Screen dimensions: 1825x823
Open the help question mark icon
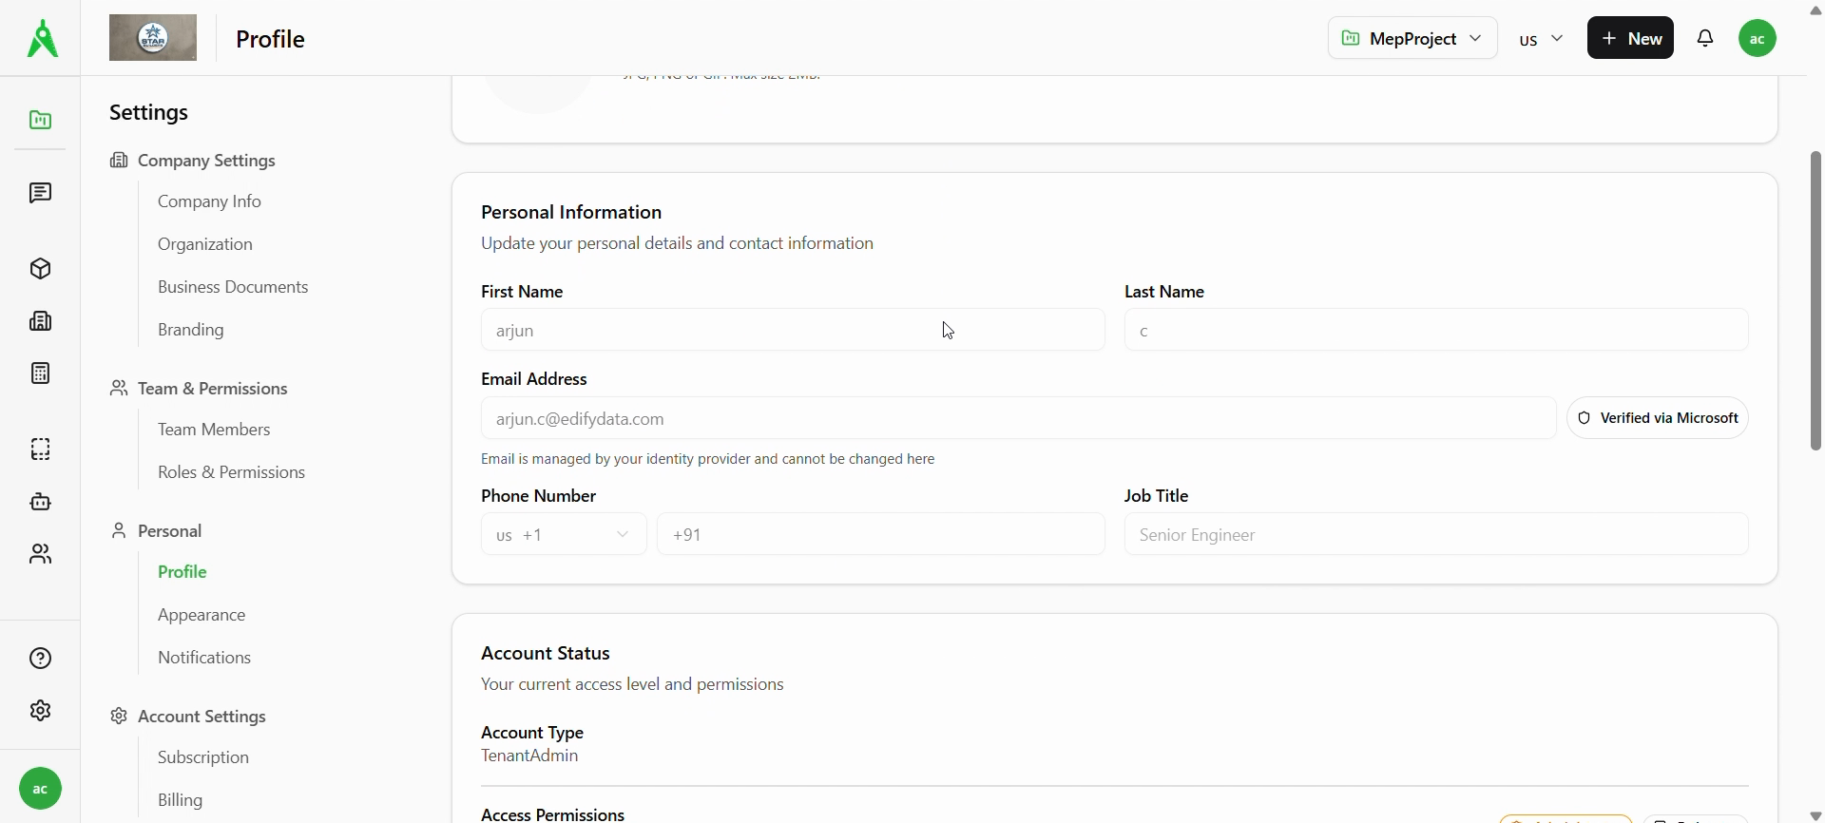coord(40,659)
